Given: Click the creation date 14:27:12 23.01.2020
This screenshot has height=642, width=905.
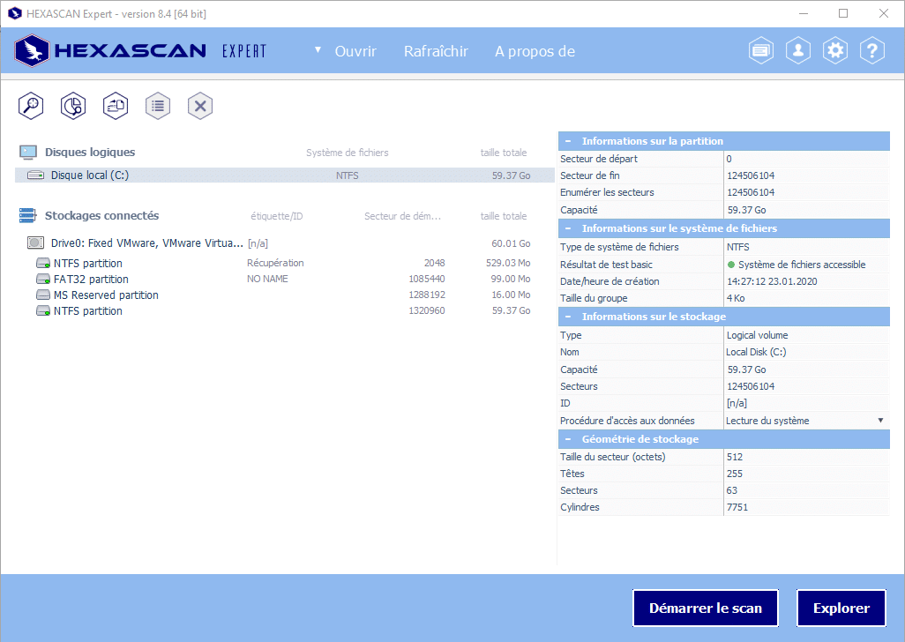Looking at the screenshot, I should pyautogui.click(x=772, y=281).
